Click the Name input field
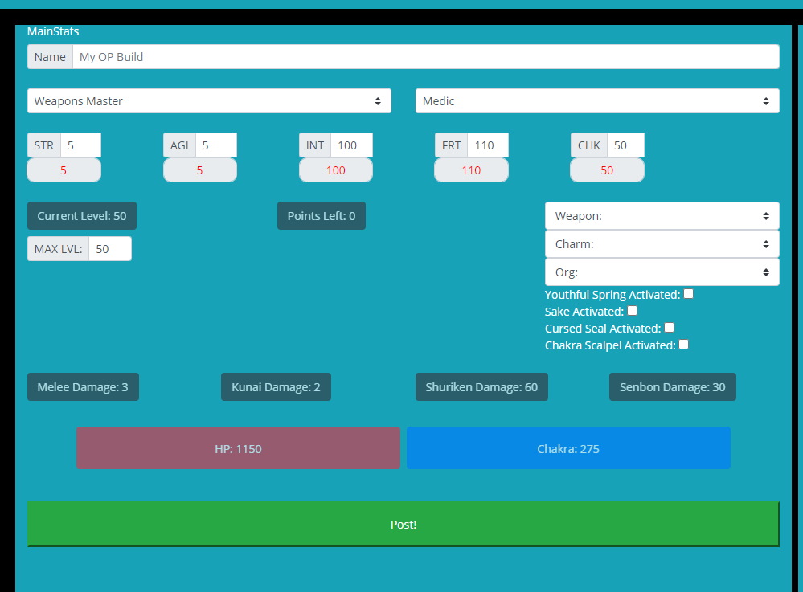 coord(425,57)
